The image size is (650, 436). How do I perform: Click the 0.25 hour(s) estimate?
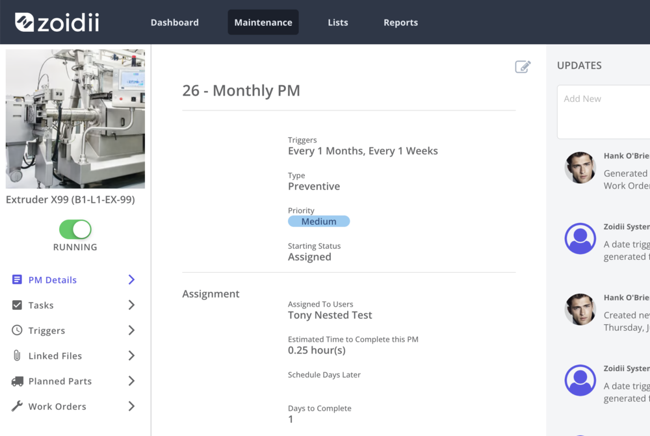[317, 350]
